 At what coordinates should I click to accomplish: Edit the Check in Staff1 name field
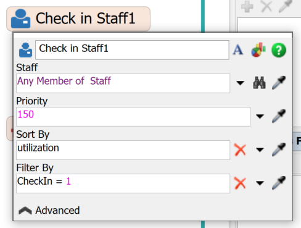tap(132, 50)
